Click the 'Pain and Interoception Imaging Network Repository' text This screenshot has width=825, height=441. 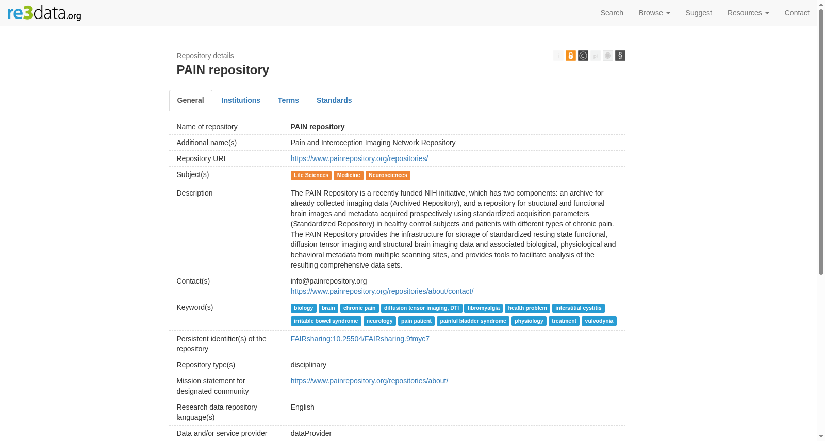(373, 143)
